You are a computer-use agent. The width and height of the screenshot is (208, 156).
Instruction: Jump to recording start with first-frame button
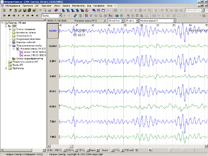pyautogui.click(x=5, y=16)
